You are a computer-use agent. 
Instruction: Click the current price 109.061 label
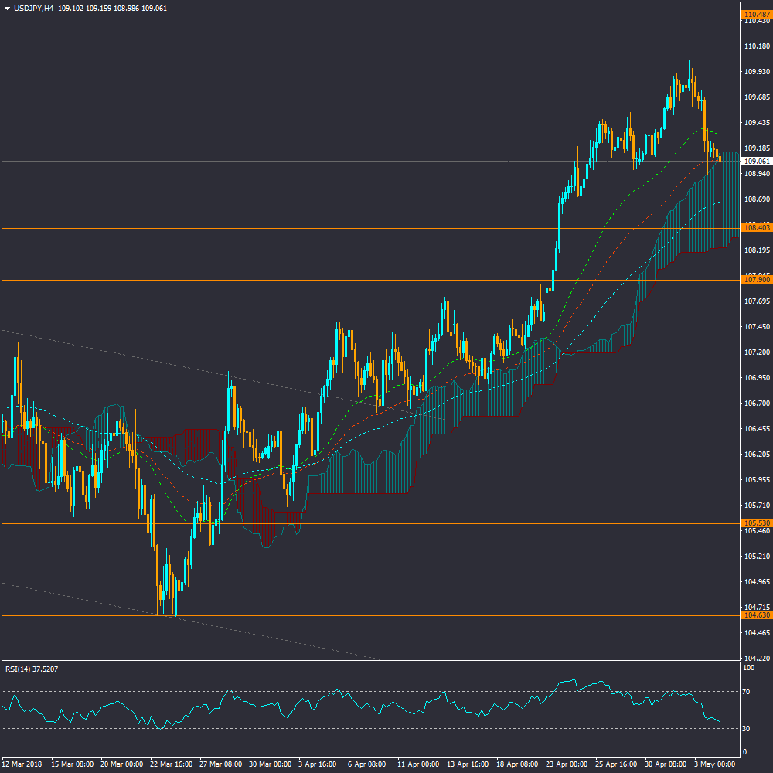tap(754, 162)
